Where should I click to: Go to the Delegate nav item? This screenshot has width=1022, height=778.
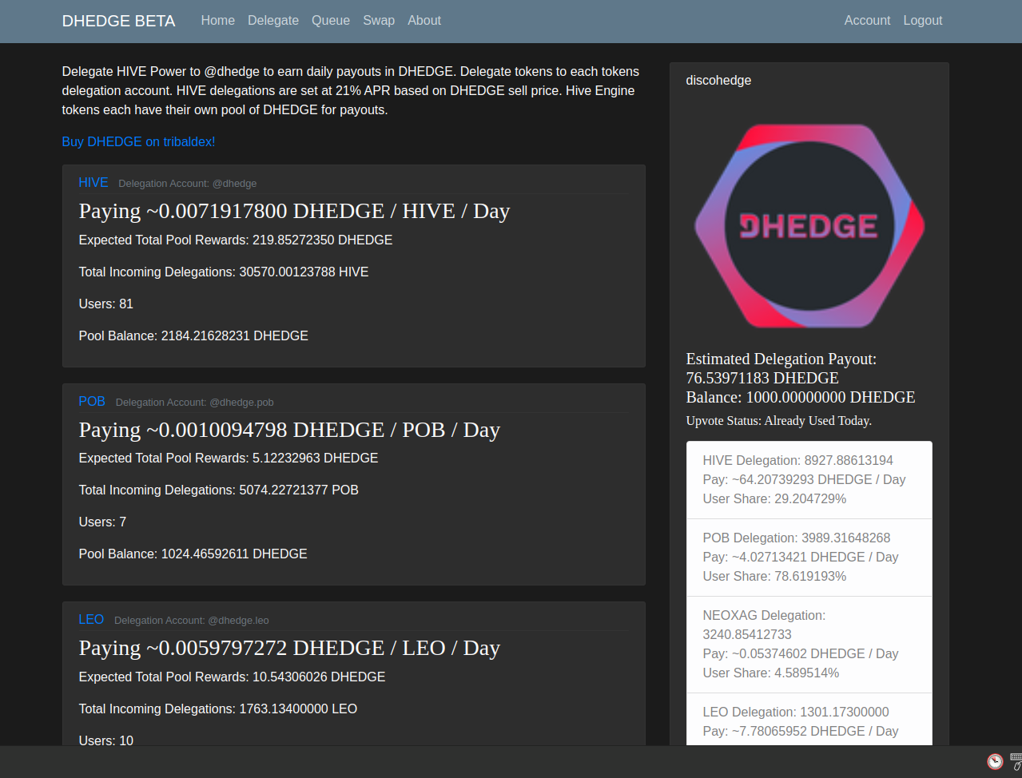[273, 21]
